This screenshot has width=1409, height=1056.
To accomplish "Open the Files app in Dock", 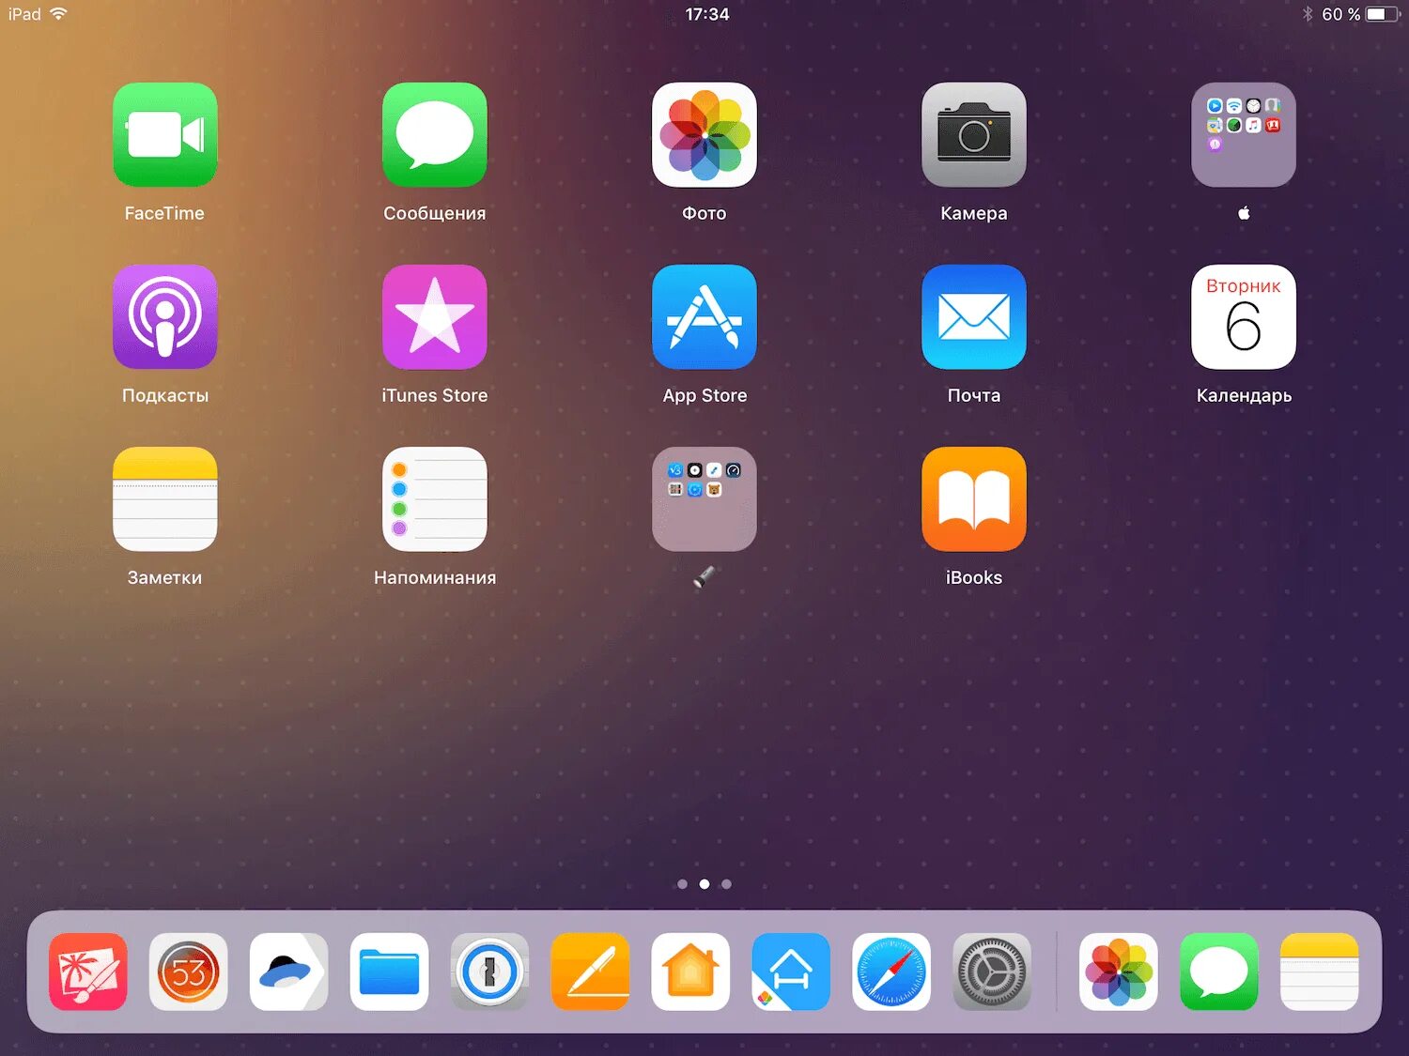I will (389, 972).
